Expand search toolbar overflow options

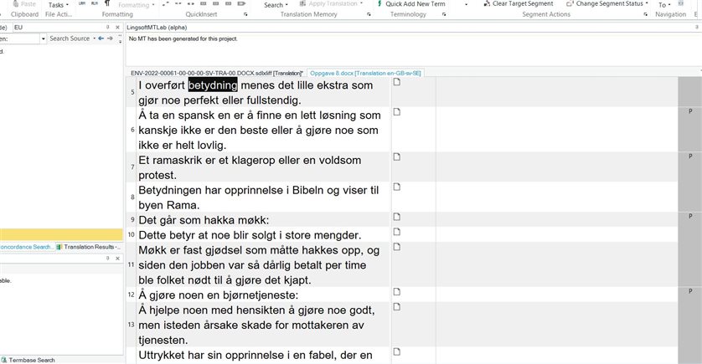tap(120, 38)
